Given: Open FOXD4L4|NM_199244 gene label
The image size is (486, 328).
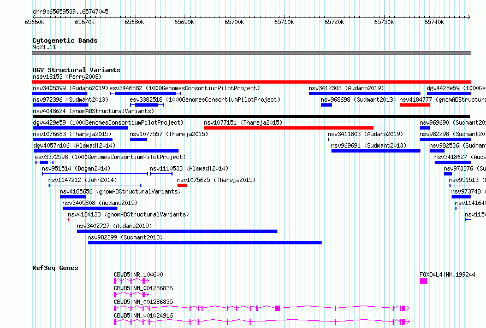Looking at the screenshot, I should [x=447, y=274].
